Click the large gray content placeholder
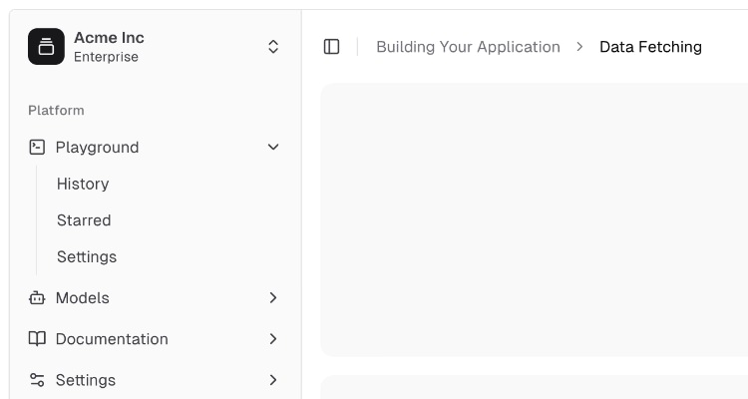Viewport: 748px width, 399px height. pos(535,219)
